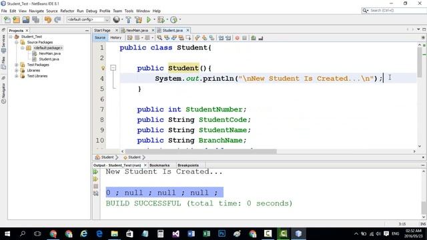Click the Find Previous Occurrence icon
427x240 pixels.
coord(167,38)
